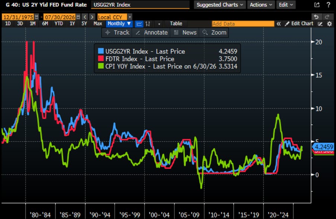Expand the Local CCY currency dropdown arrow

click(x=129, y=17)
